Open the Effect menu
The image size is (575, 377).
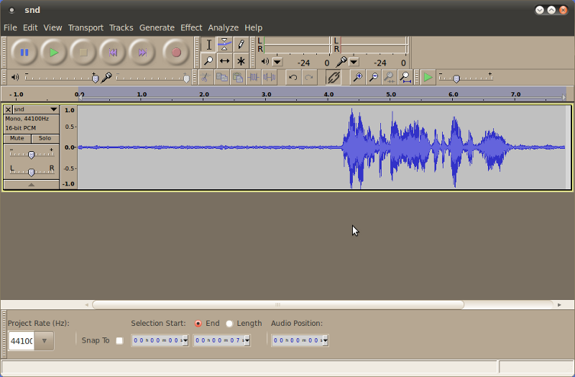tap(191, 28)
